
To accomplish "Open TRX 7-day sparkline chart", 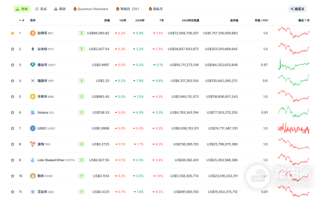I will tap(294, 144).
